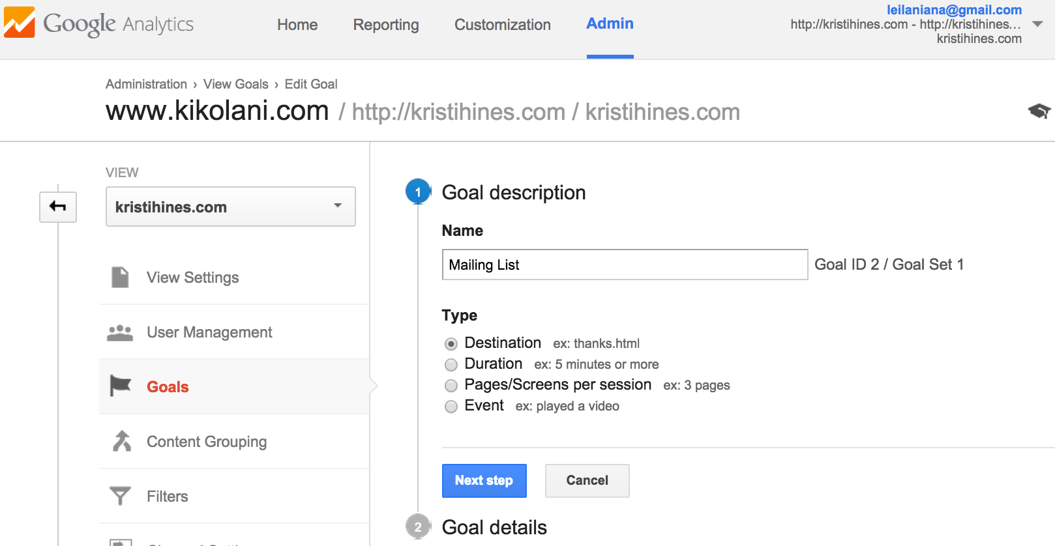This screenshot has width=1055, height=546.
Task: Click the VIEW column label
Action: [122, 173]
